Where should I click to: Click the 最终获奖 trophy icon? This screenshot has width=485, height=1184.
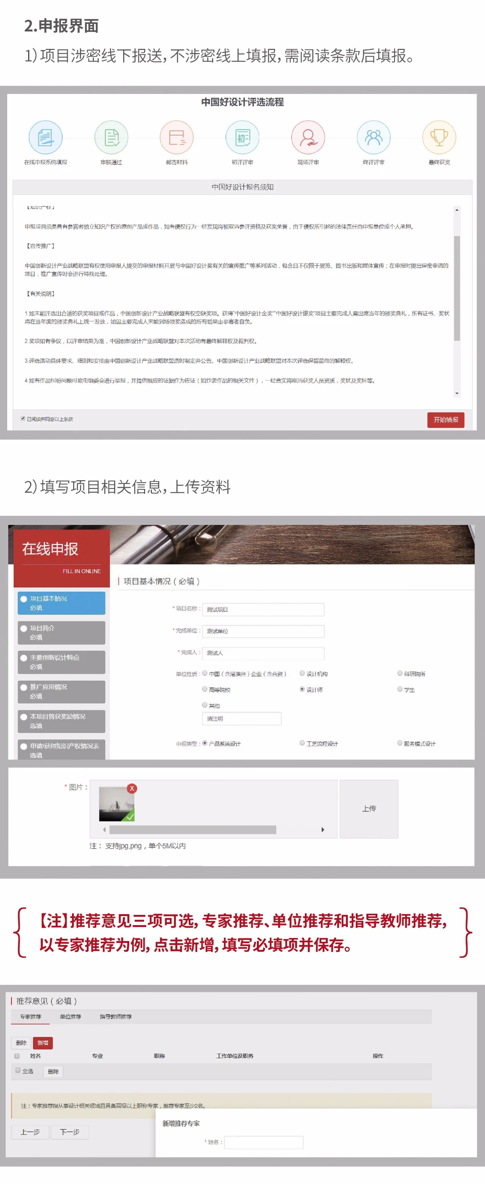click(x=439, y=137)
